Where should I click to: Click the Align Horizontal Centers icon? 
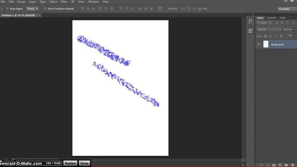(106, 9)
